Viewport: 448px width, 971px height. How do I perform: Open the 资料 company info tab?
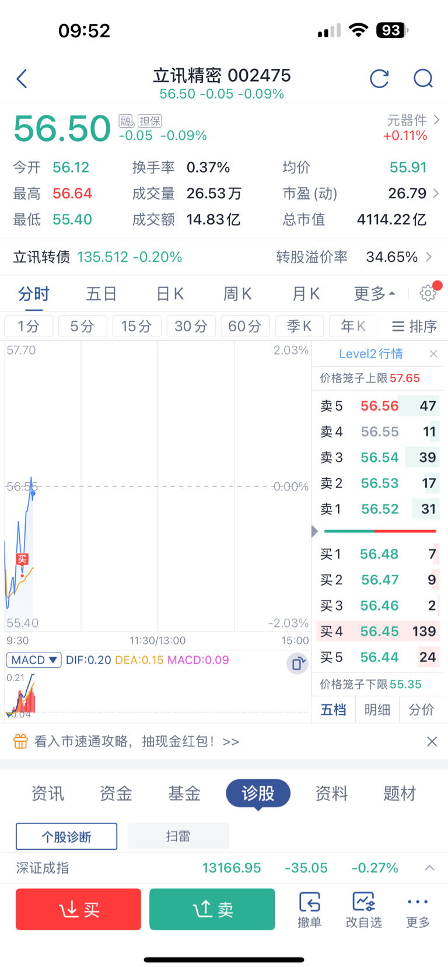point(331,793)
